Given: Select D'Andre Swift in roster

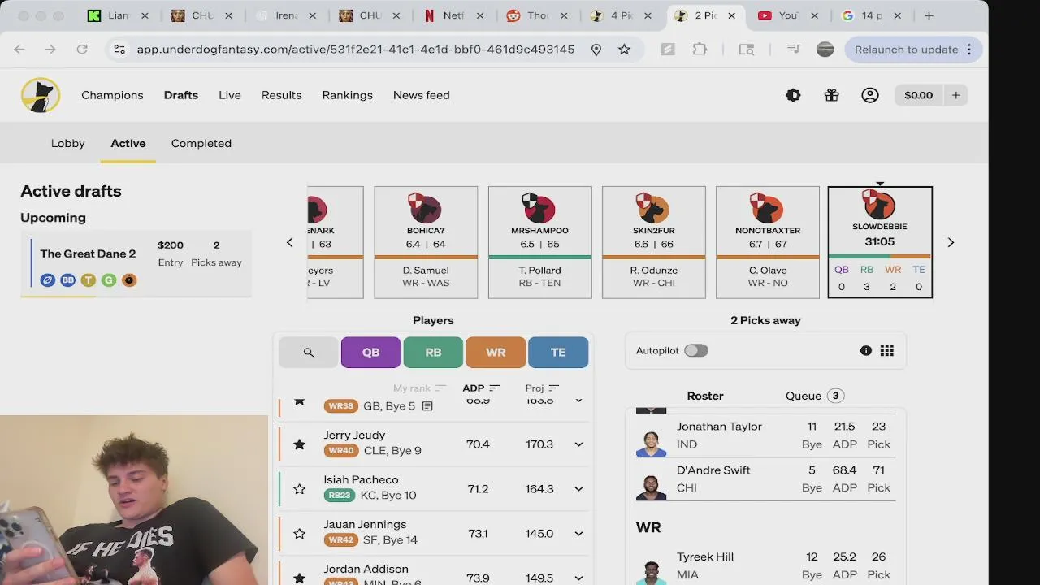Looking at the screenshot, I should click(x=765, y=479).
